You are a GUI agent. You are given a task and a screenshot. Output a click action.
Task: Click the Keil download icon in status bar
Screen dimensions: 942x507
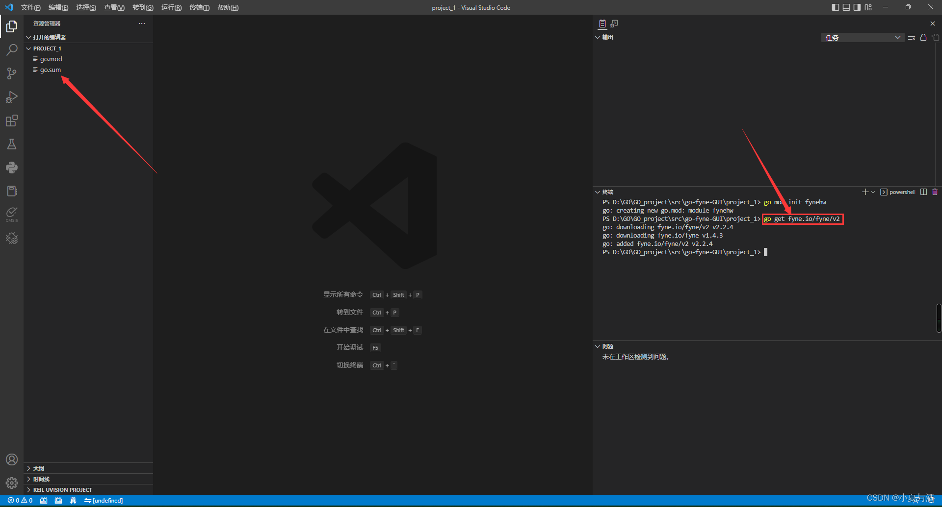pos(73,501)
